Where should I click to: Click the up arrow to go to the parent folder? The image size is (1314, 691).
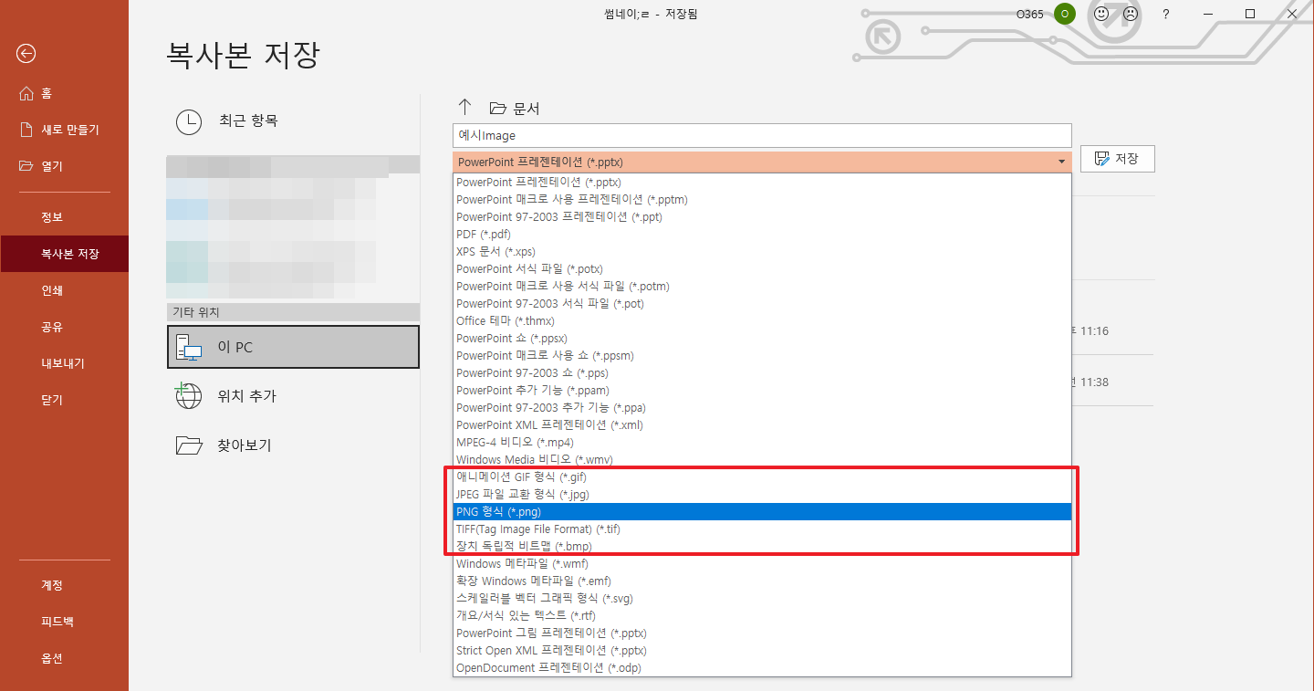[x=464, y=107]
